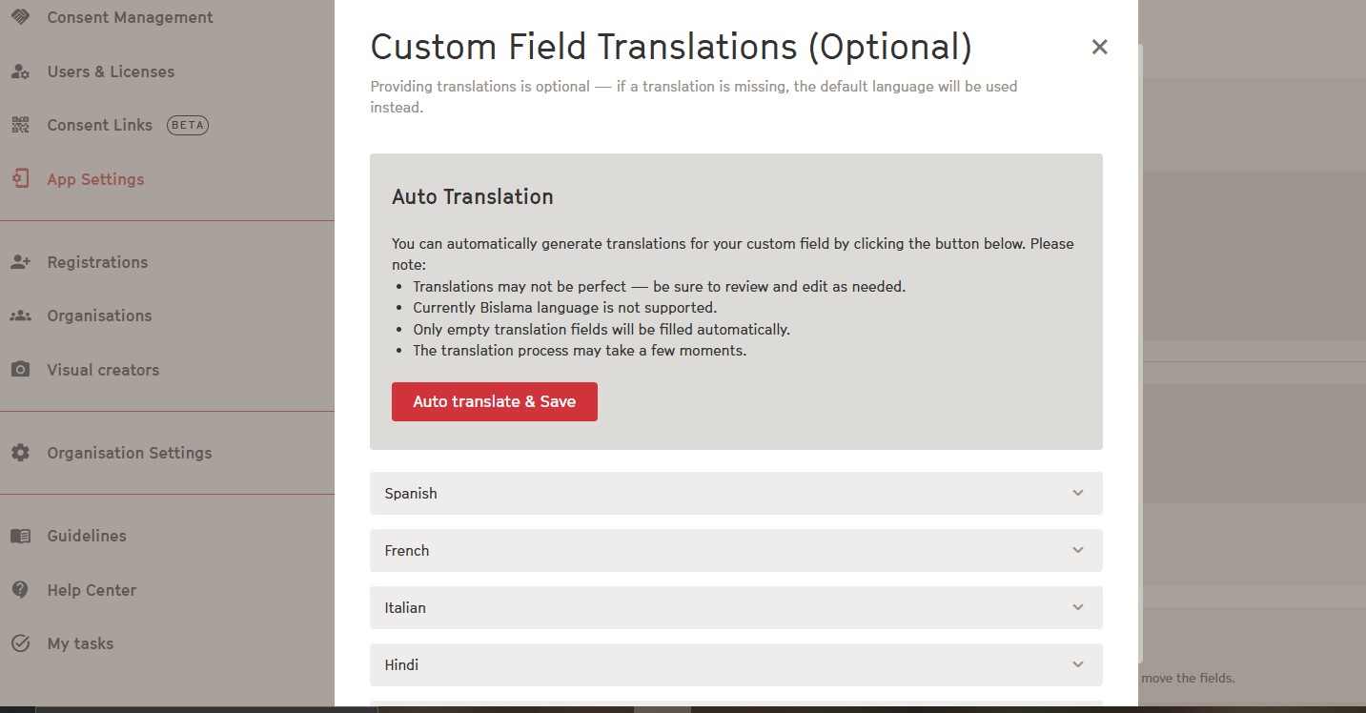Click the Help Center question icon
The height and width of the screenshot is (713, 1366).
tap(20, 590)
